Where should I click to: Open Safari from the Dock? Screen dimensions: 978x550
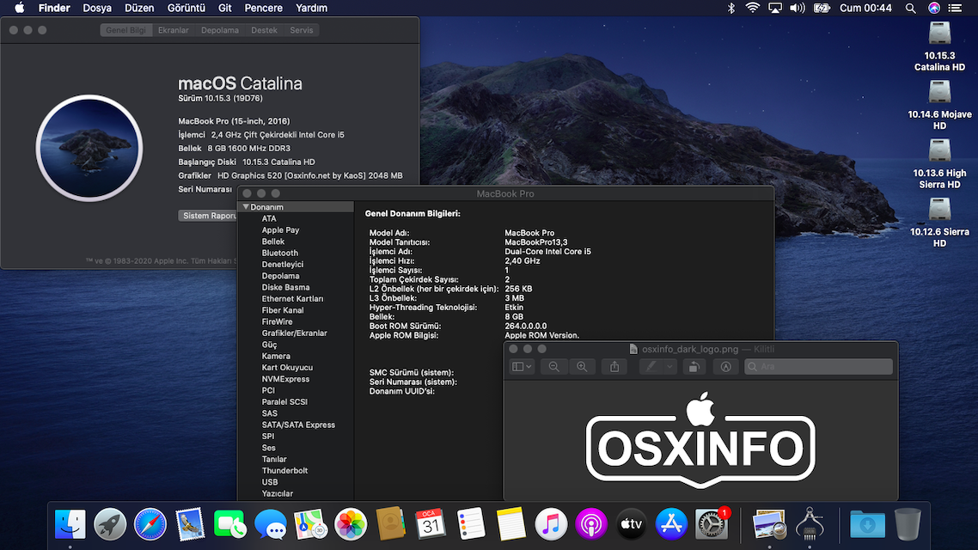click(x=150, y=523)
